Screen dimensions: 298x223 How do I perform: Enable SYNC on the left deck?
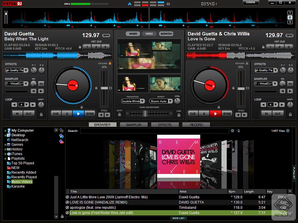(90, 114)
